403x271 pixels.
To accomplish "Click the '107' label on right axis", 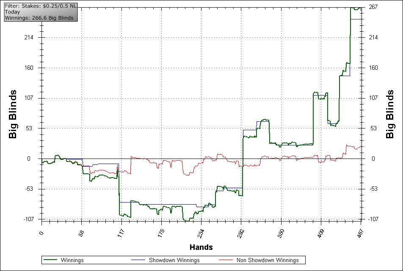I will [373, 98].
